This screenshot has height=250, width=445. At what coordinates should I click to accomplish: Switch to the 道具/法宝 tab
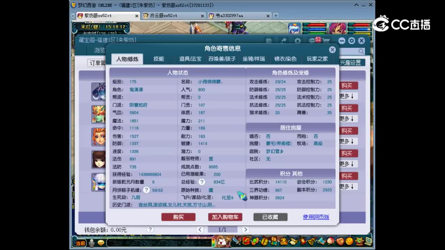pos(190,59)
